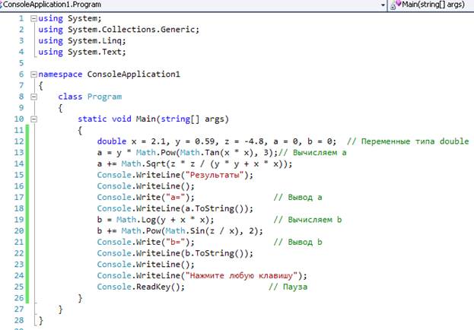
Task: Click 'Sqrt' in the Math.Sqrt call
Action: (x=156, y=163)
